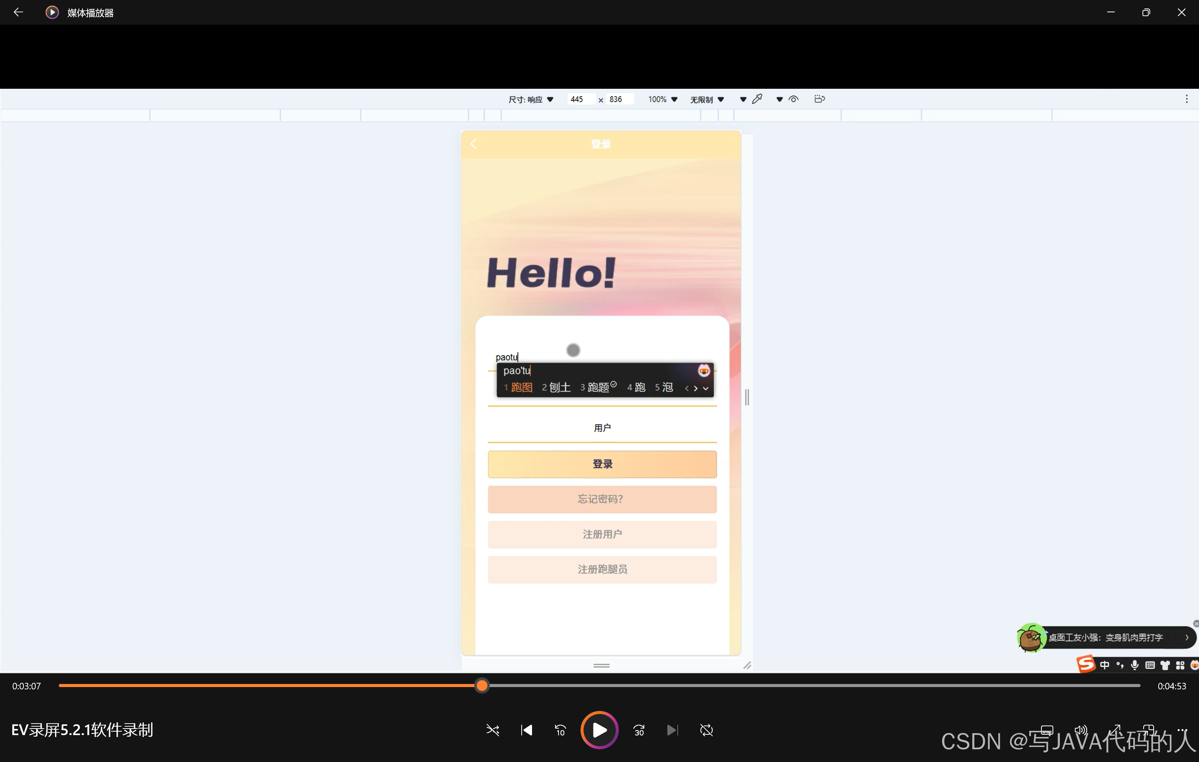Click the Sogou mascot in candidate bar
Image resolution: width=1199 pixels, height=762 pixels.
[703, 370]
